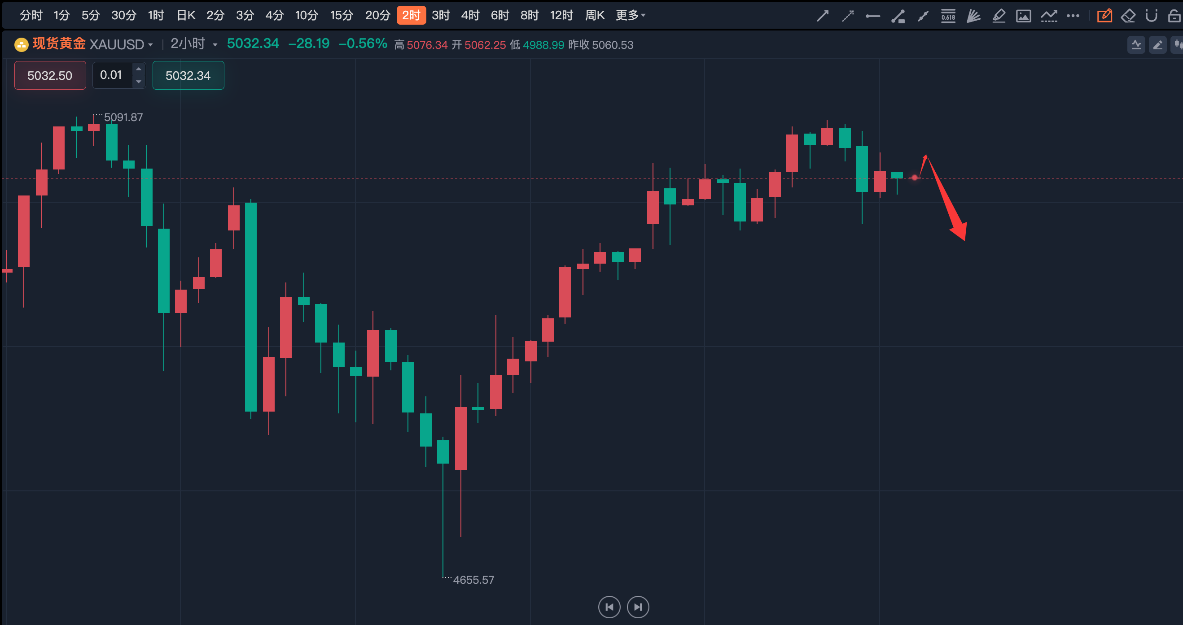Screen dimensions: 1183x625
Task: Click the eraser tool icon
Action: tap(1128, 16)
